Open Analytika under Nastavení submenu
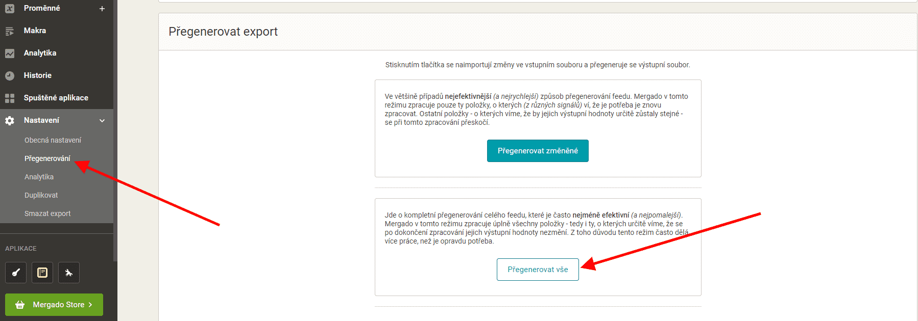 point(39,177)
